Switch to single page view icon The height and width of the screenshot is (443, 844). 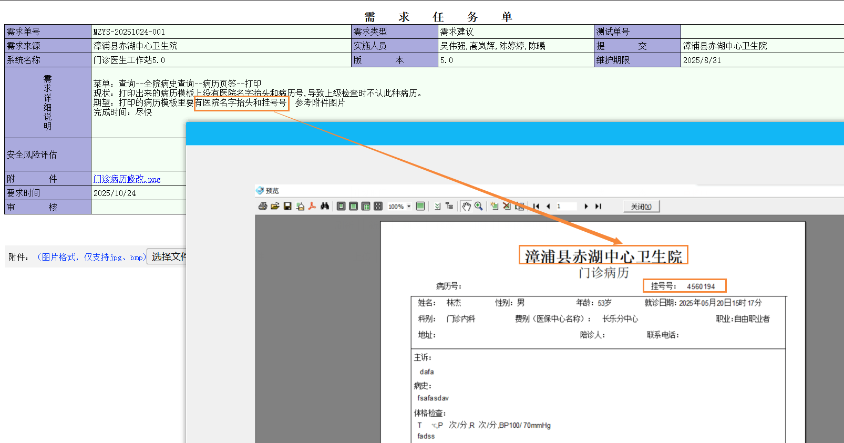341,207
